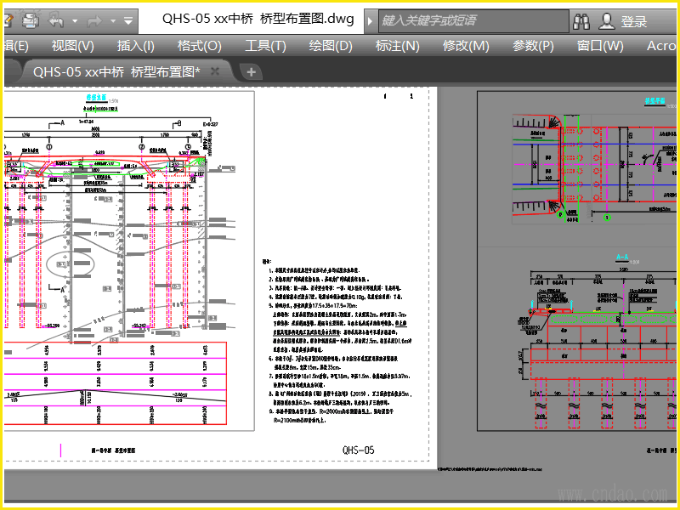Screen dimensions: 680x510
Task: Click the Plot printer icon
Action: point(30,20)
